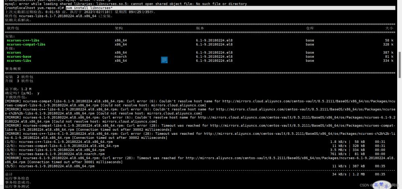Screen dimensions: 402x189
Task: Click the 版本 column header
Action: pyautogui.click(x=200, y=28)
